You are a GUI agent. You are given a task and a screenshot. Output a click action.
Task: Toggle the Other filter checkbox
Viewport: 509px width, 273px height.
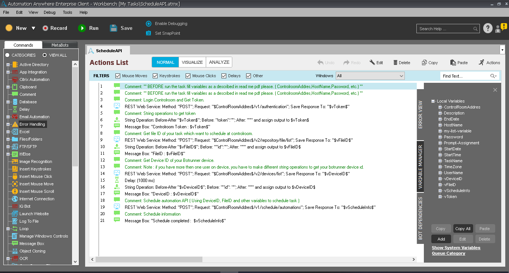pyautogui.click(x=249, y=76)
